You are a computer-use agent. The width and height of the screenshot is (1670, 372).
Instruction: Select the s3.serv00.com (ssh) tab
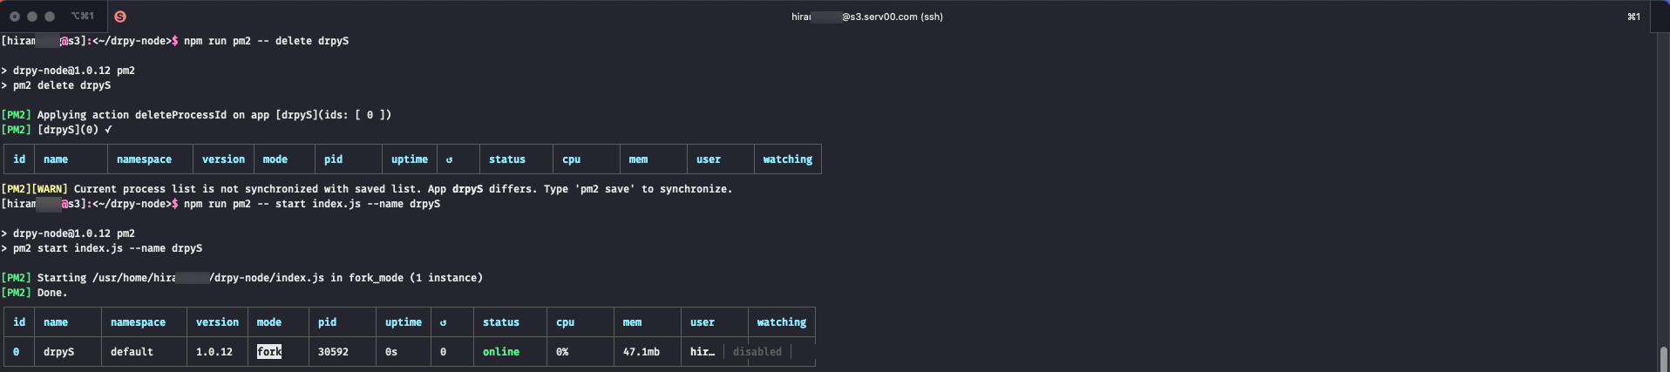click(x=866, y=17)
